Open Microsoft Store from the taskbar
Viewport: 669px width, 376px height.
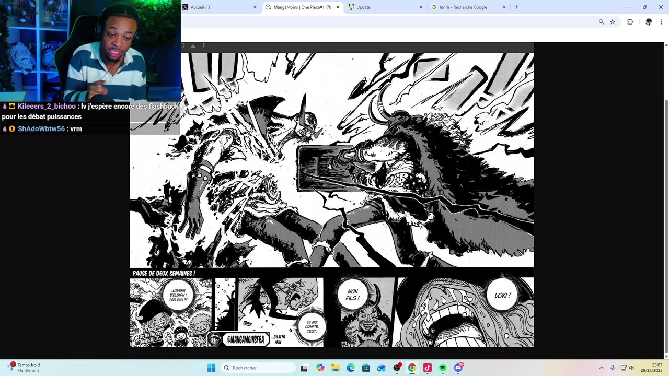coord(366,368)
